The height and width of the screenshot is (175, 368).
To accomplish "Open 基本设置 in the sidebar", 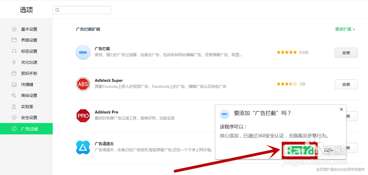I will pyautogui.click(x=26, y=29).
